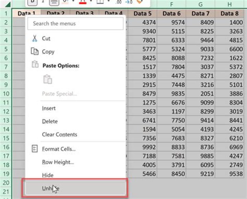The height and width of the screenshot is (199, 247).
Task: Click cell with value 2749
Action: click(x=230, y=165)
